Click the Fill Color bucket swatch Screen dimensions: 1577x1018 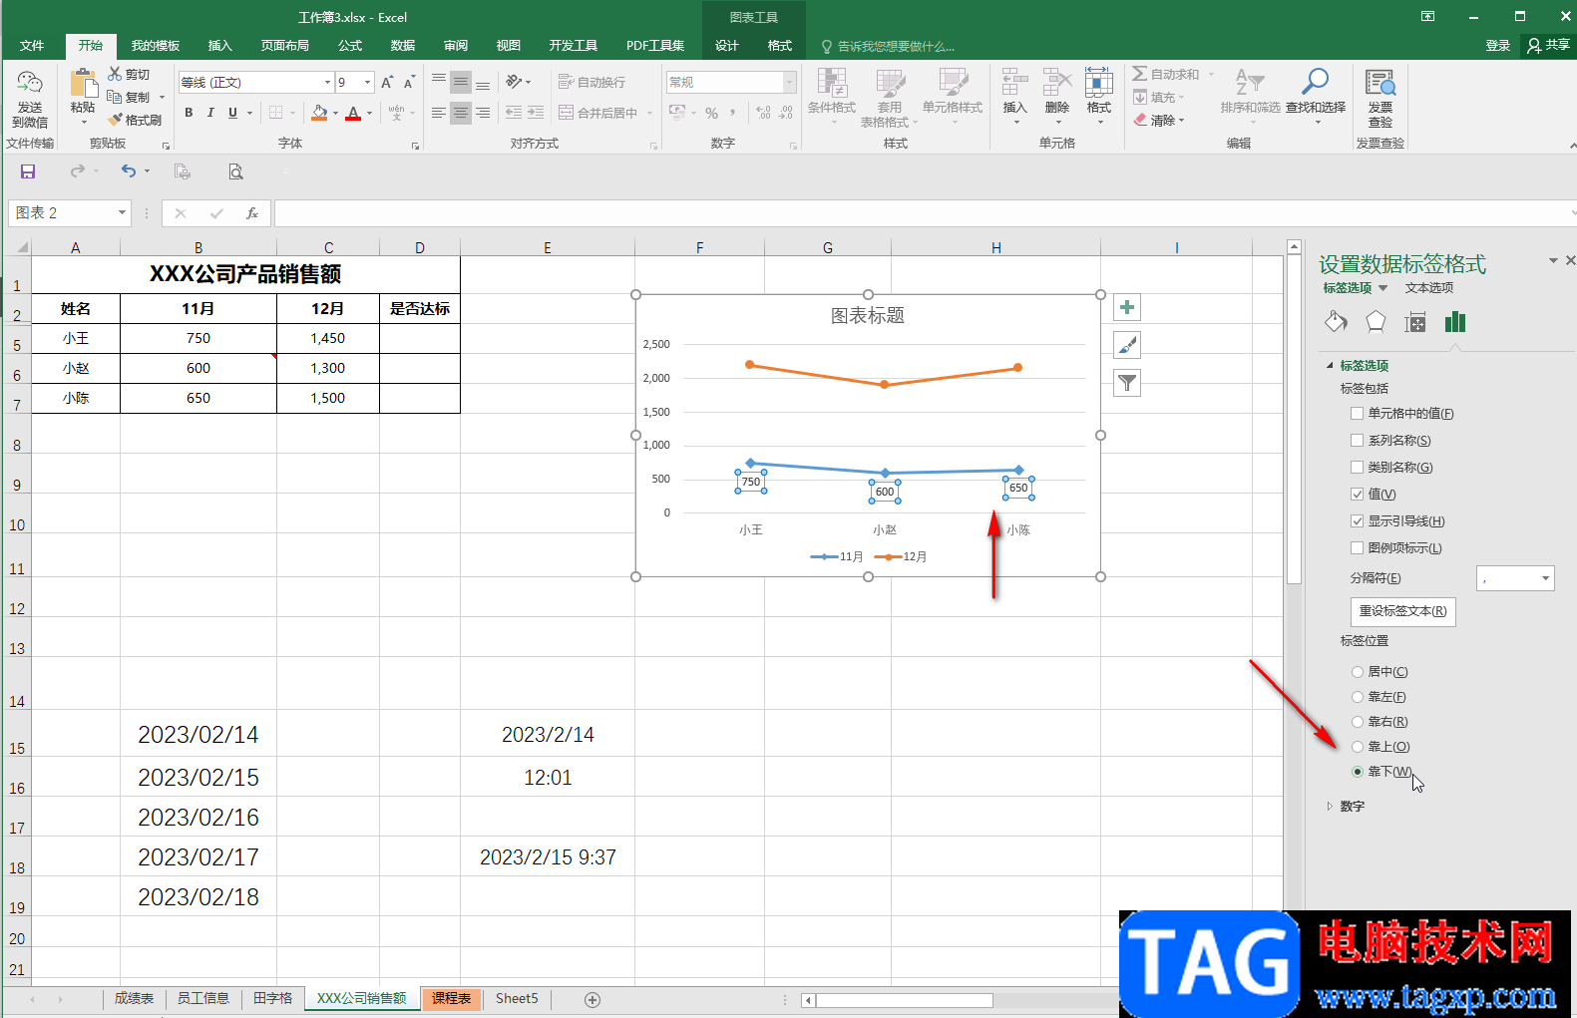click(x=319, y=113)
